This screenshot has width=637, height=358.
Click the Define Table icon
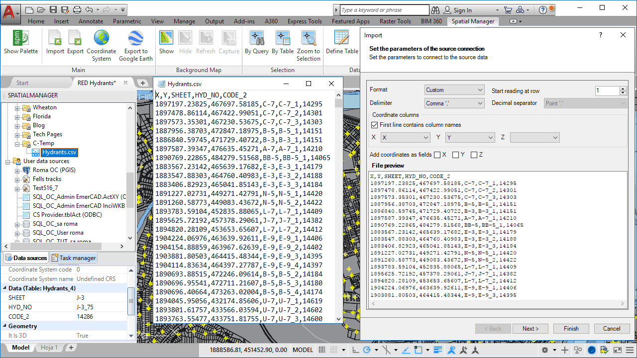tap(342, 38)
